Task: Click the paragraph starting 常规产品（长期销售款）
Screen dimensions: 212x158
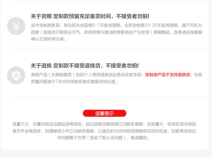Action: [116, 78]
